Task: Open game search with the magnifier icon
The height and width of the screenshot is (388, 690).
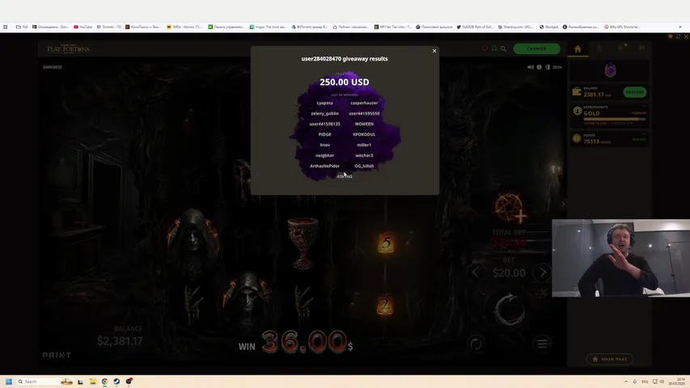Action: (503, 48)
